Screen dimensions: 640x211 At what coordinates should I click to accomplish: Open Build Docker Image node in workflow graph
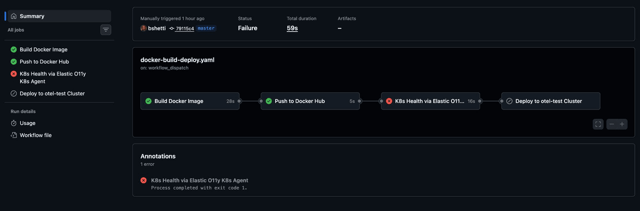coord(190,101)
